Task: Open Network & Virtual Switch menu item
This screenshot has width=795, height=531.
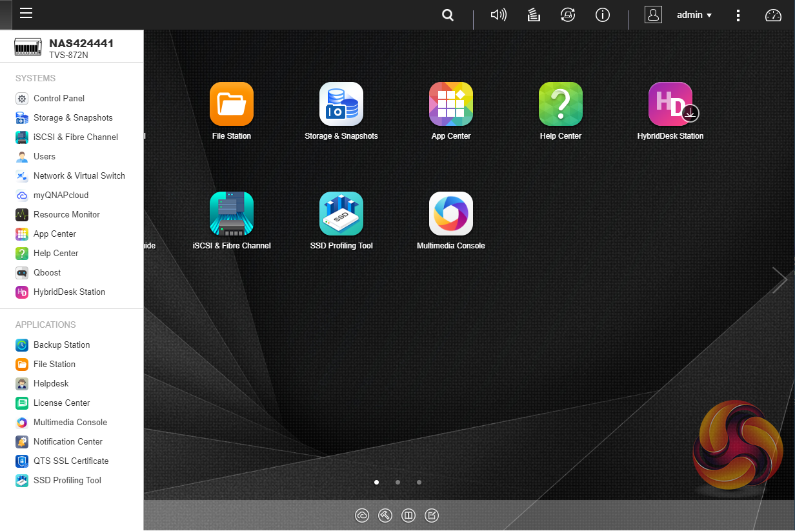Action: pyautogui.click(x=72, y=176)
